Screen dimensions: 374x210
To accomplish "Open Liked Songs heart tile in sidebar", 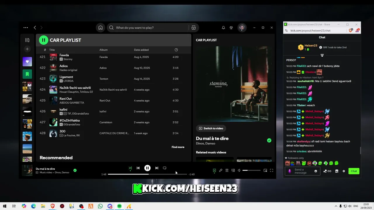I will click(x=27, y=62).
